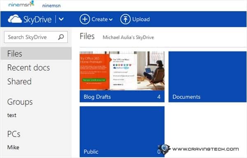
Task: Click the magnifying glass search icon
Action: [x=61, y=37]
